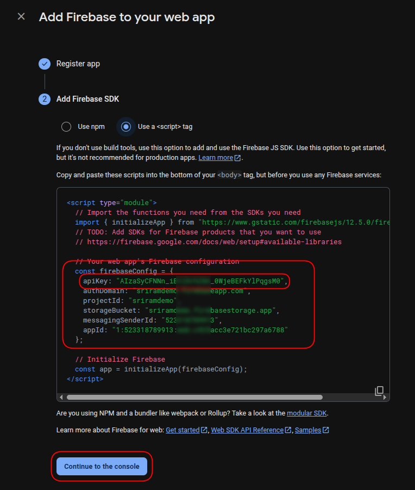The width and height of the screenshot is (415, 490).
Task: Click the apiKey value in the code
Action: point(200,281)
